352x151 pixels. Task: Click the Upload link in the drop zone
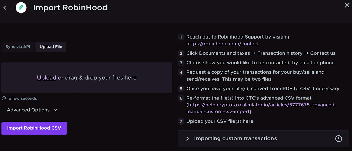click(x=47, y=78)
